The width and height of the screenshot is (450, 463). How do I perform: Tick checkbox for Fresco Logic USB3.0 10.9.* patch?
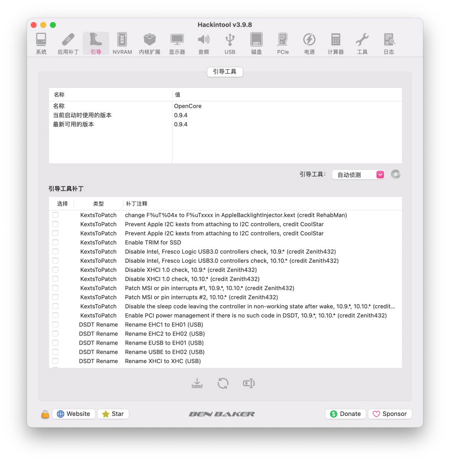point(55,251)
